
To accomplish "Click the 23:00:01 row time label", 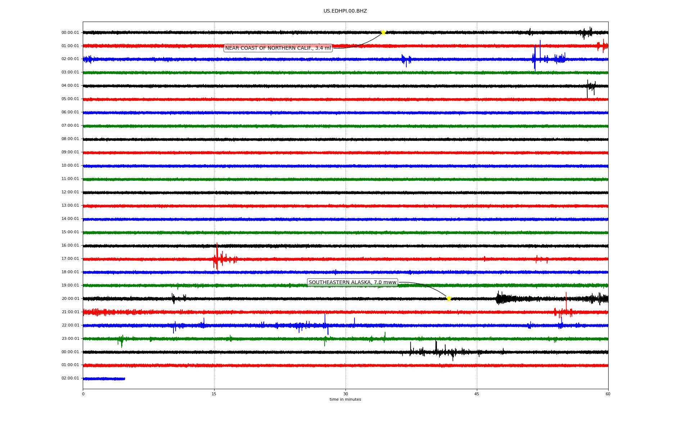I will coord(70,339).
